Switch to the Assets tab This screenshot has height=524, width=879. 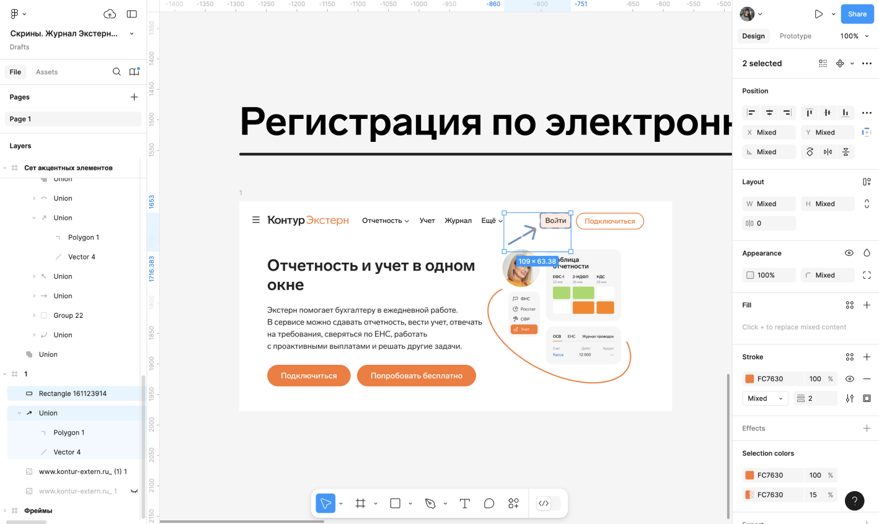click(x=46, y=72)
